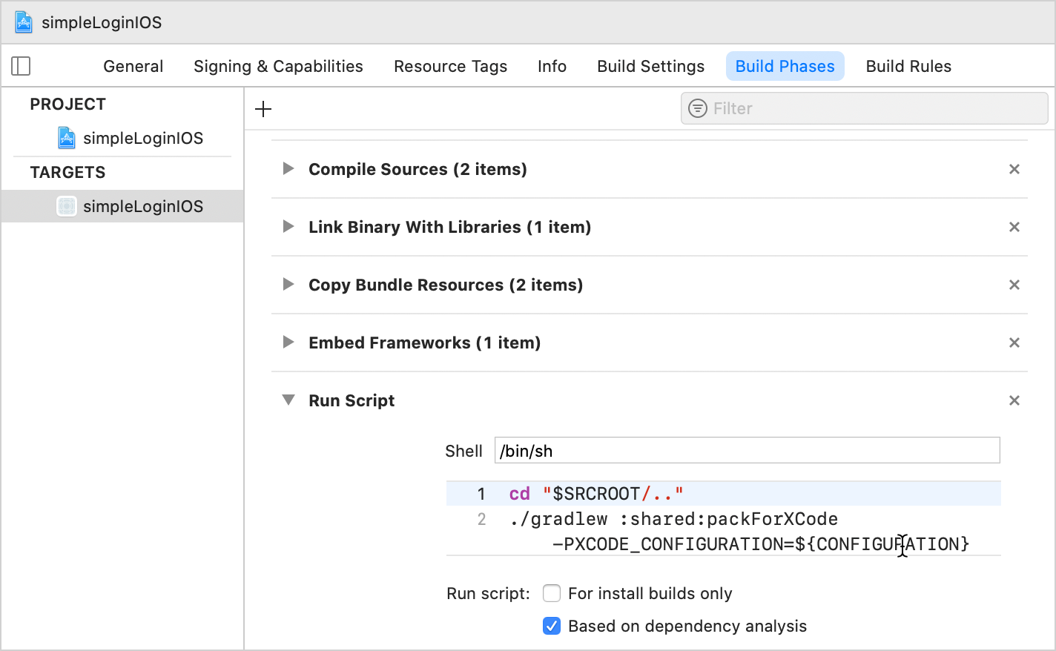The width and height of the screenshot is (1056, 651).
Task: Toggle the project navigator sidebar icon
Action: coord(21,66)
